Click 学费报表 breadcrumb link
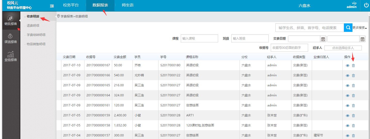This screenshot has width=370, height=139. (x=67, y=16)
